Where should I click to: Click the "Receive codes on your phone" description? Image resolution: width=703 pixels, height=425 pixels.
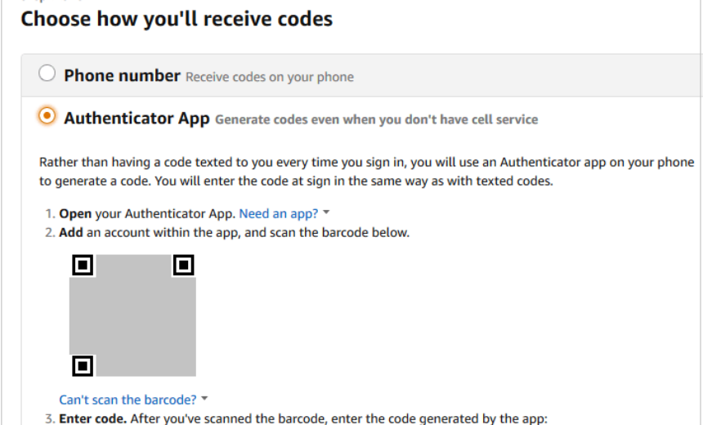coord(270,77)
